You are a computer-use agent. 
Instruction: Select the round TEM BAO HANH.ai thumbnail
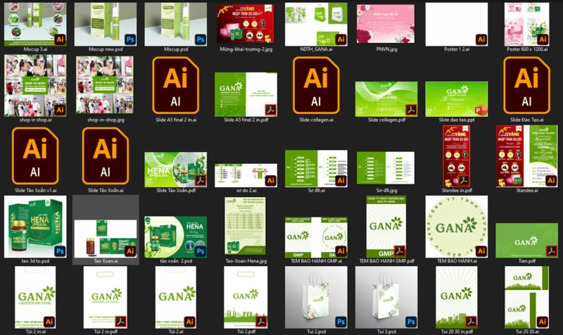pyautogui.click(x=456, y=227)
